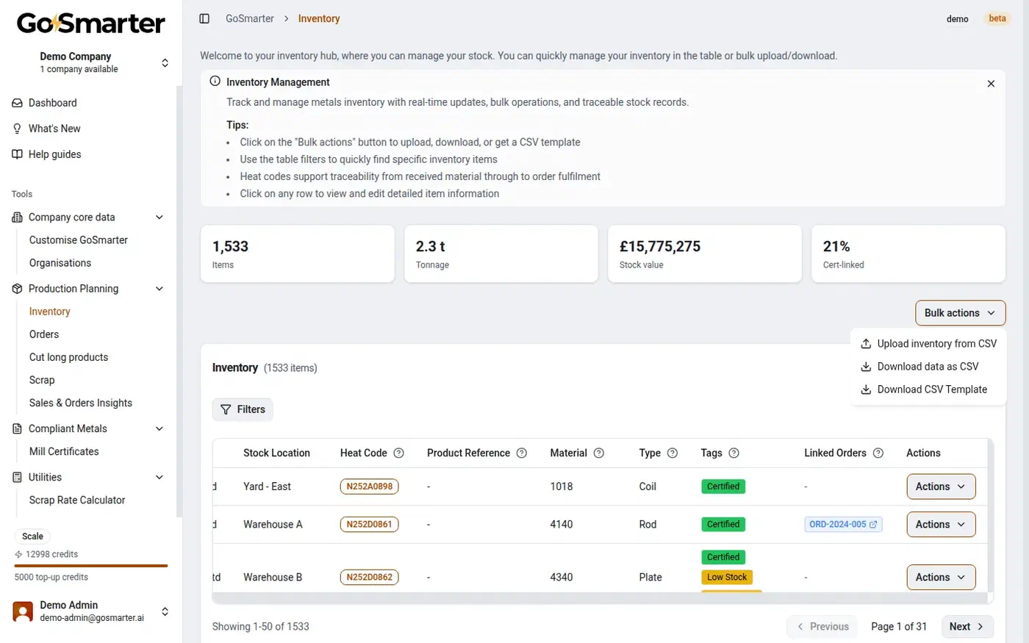Open Scrap Rate Calculator
1029x643 pixels.
[77, 500]
